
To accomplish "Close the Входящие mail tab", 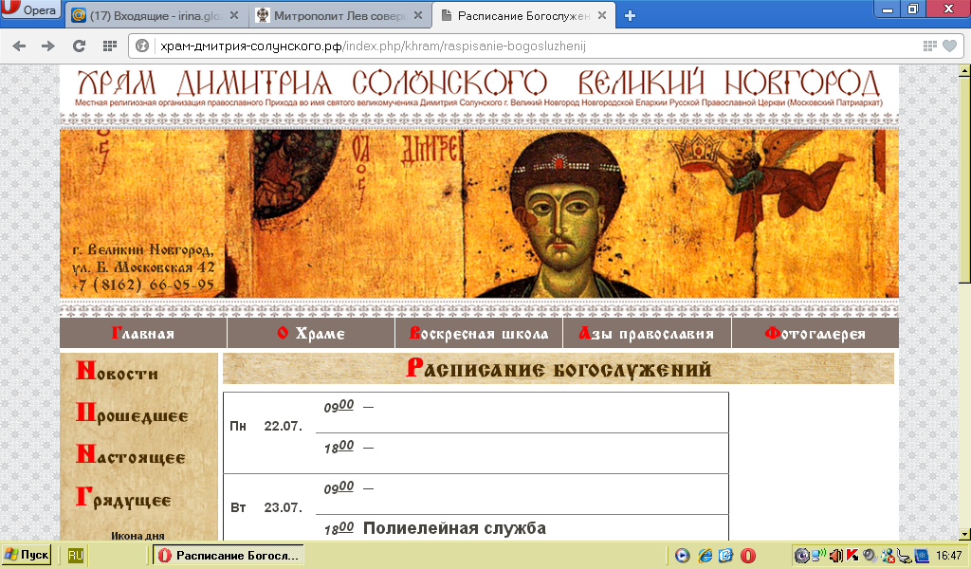I will click(234, 15).
